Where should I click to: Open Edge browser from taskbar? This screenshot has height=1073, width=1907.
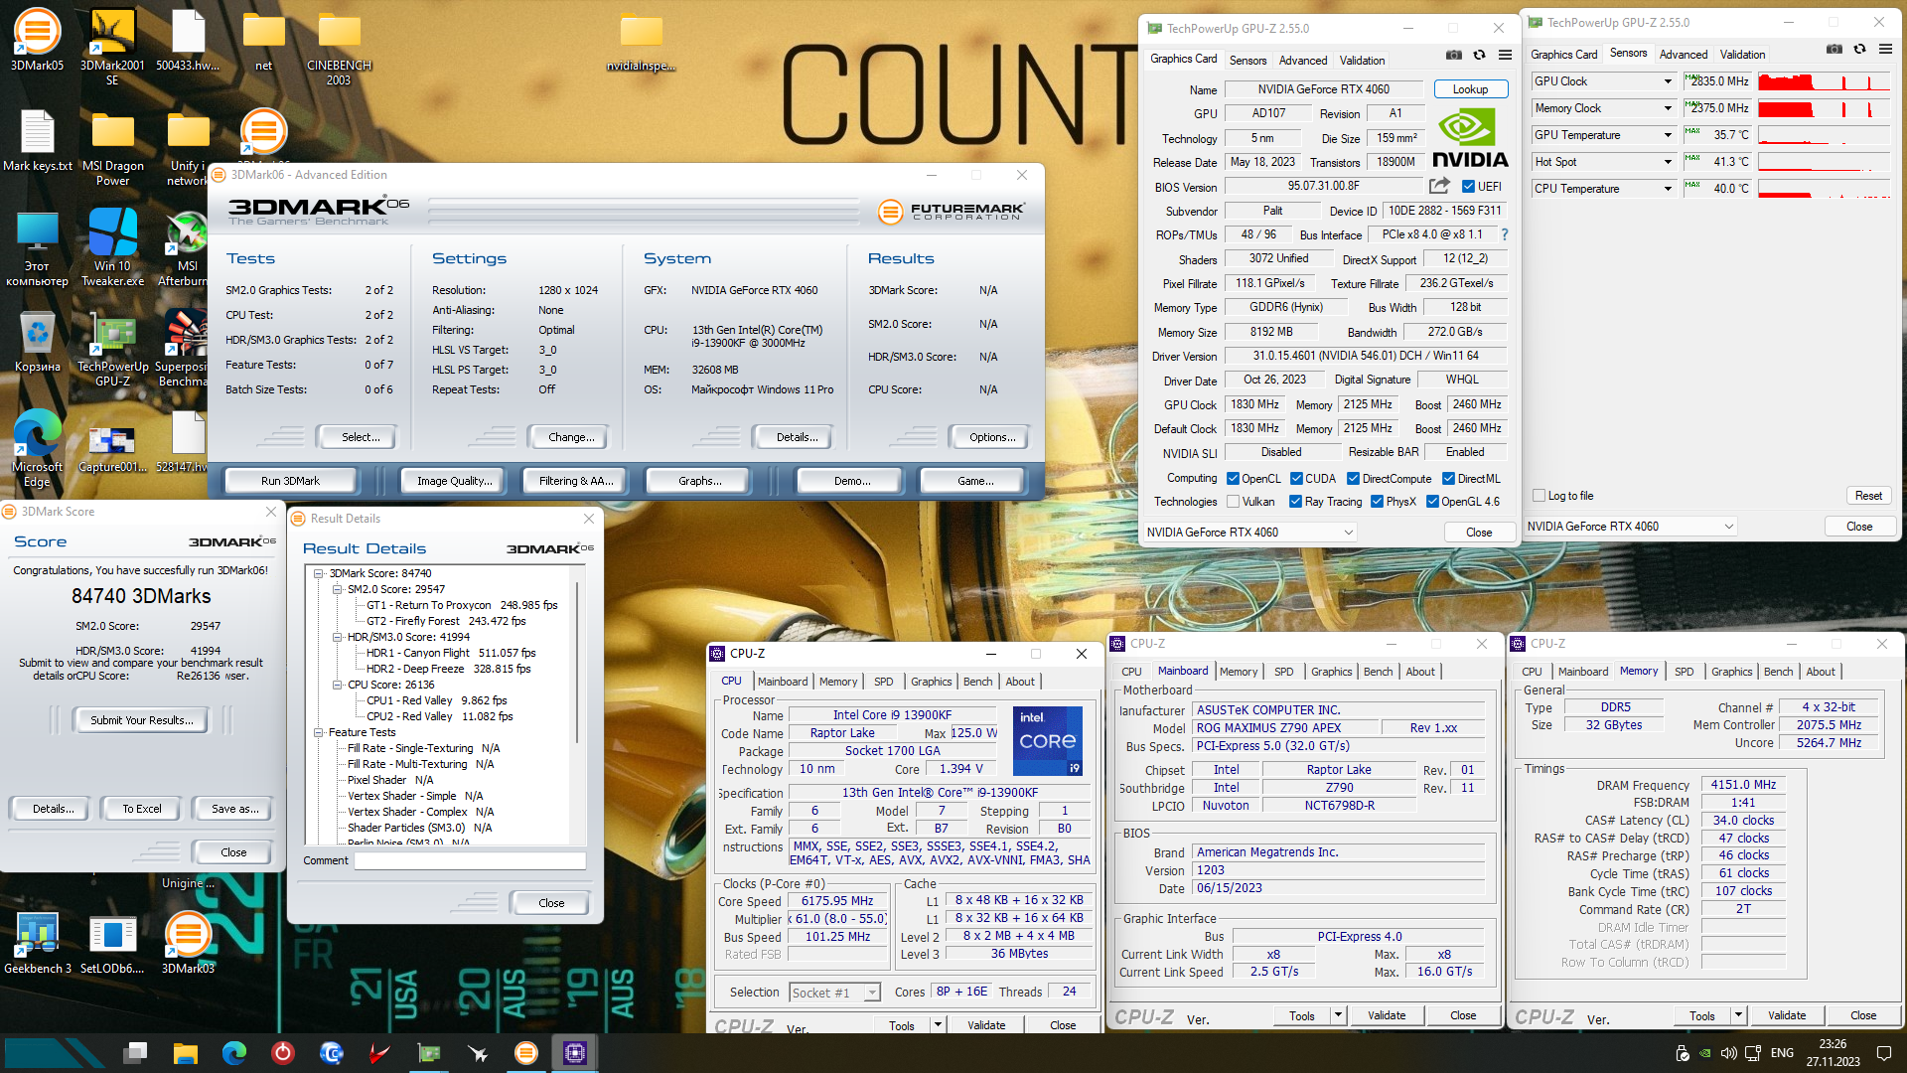click(233, 1053)
